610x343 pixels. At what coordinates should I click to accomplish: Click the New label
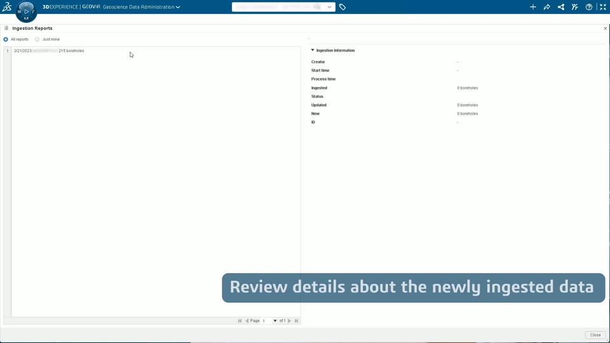click(x=315, y=114)
